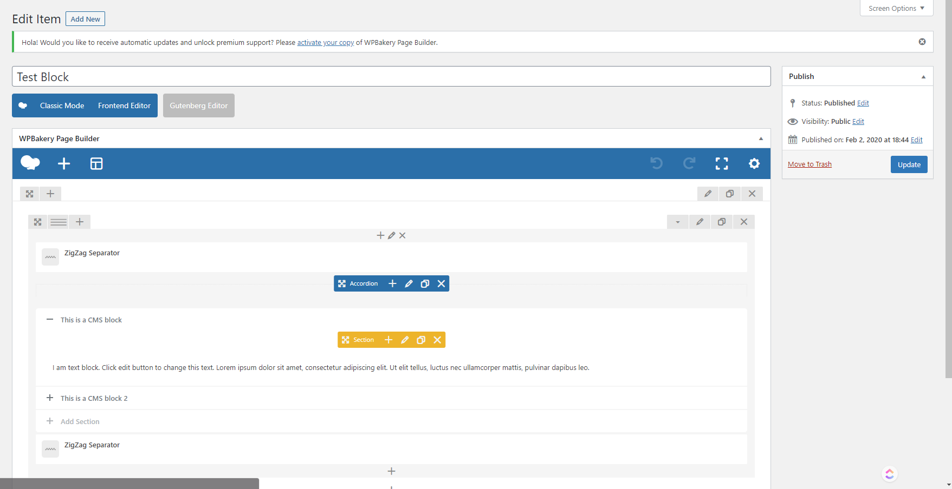Follow the 'activate your copy' link
Viewport: 952px width, 489px height.
(x=326, y=42)
